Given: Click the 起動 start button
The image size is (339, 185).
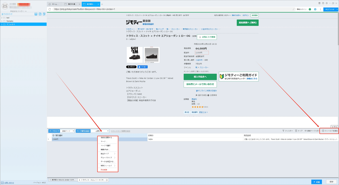Looking at the screenshot, I should (317, 182).
